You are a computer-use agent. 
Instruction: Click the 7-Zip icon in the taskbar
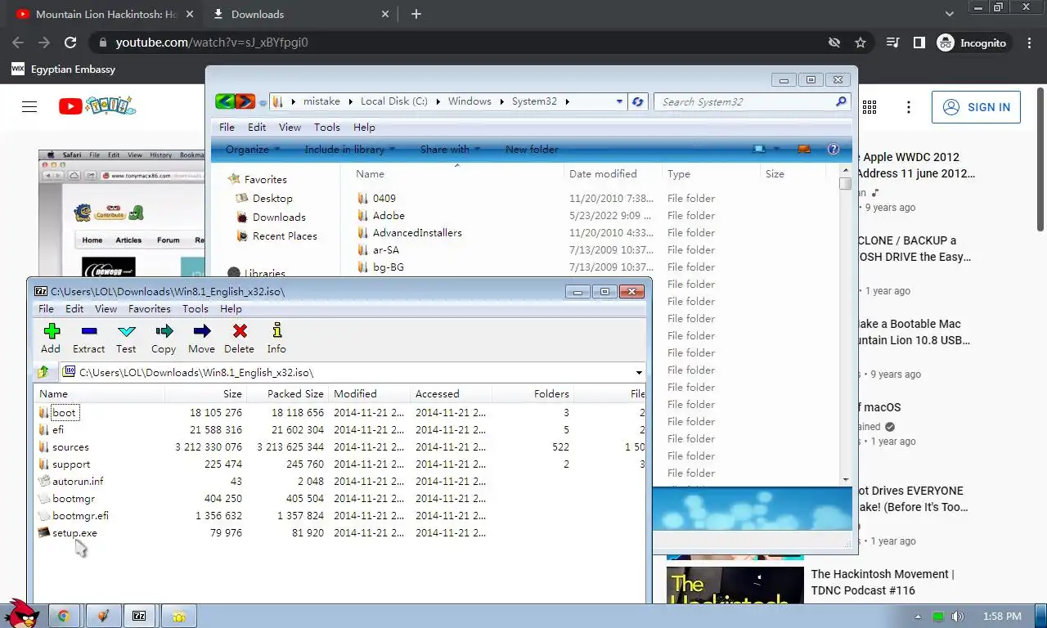139,616
